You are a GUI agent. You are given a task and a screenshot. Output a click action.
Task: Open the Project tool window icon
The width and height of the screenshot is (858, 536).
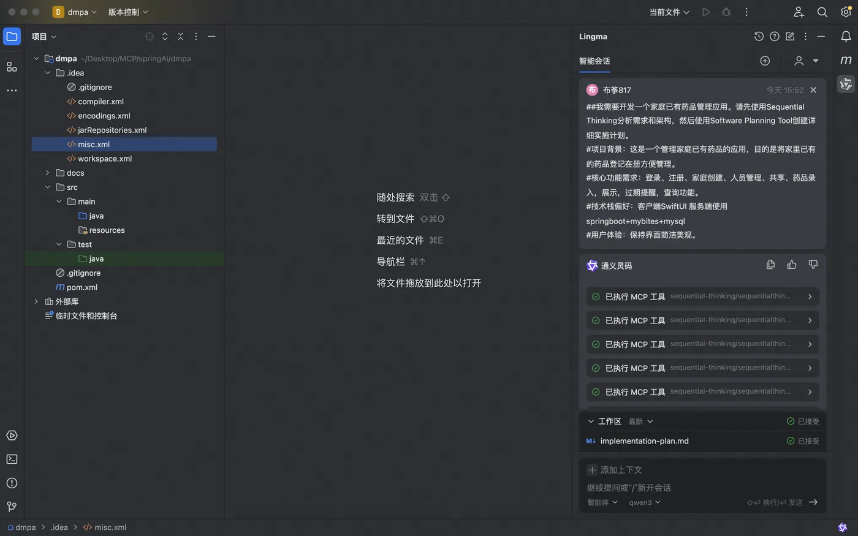click(12, 37)
